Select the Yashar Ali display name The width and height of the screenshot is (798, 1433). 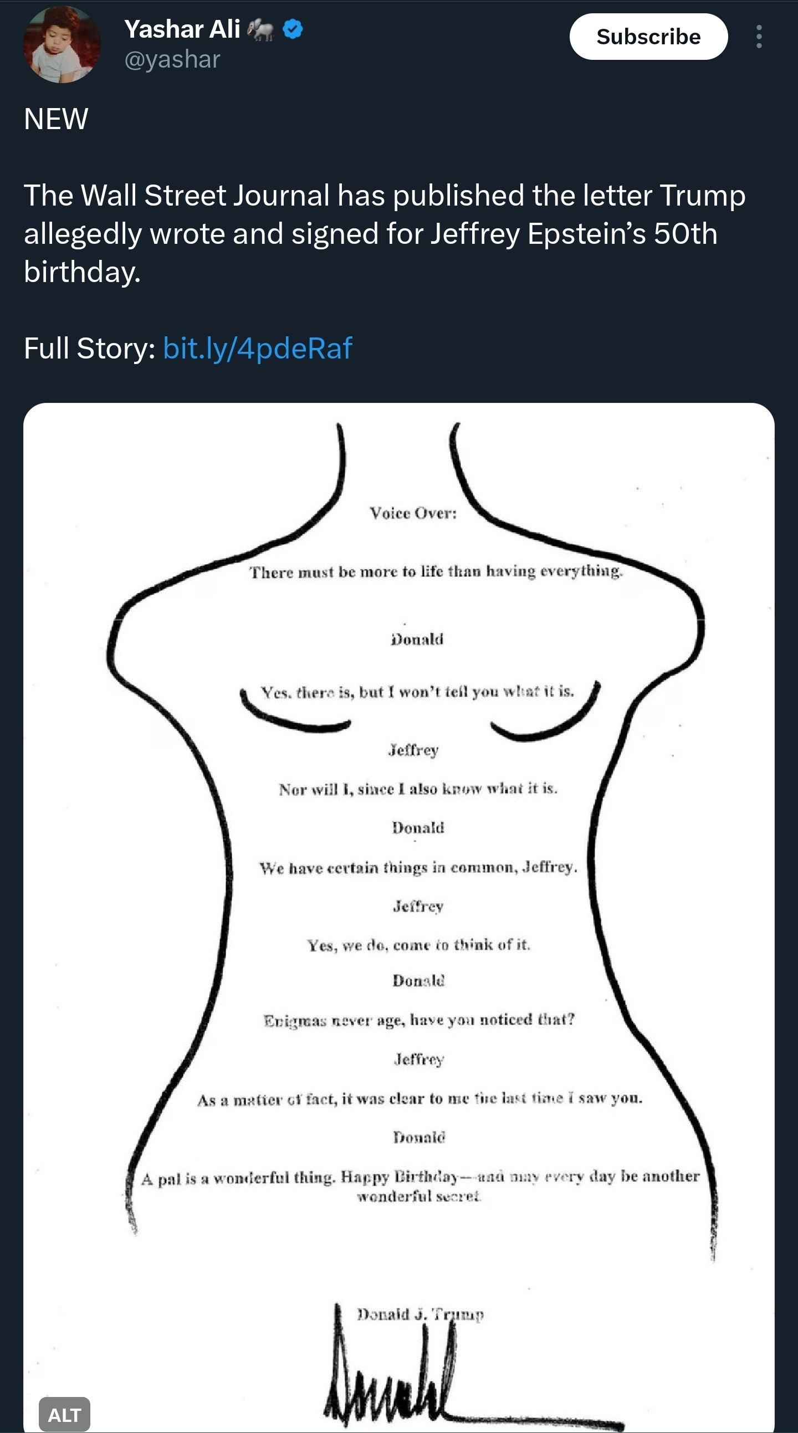pyautogui.click(x=182, y=29)
